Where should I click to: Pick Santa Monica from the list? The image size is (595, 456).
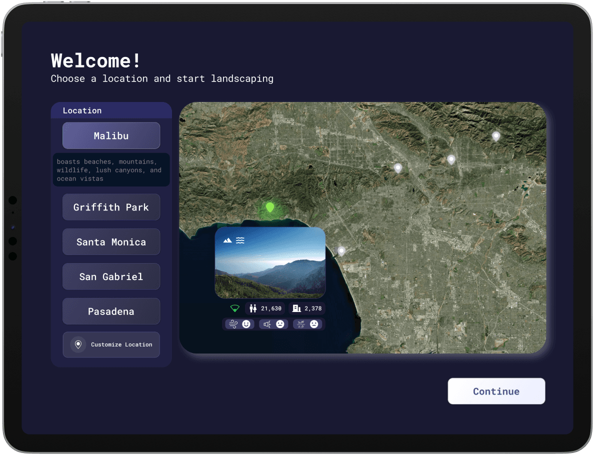pyautogui.click(x=111, y=242)
